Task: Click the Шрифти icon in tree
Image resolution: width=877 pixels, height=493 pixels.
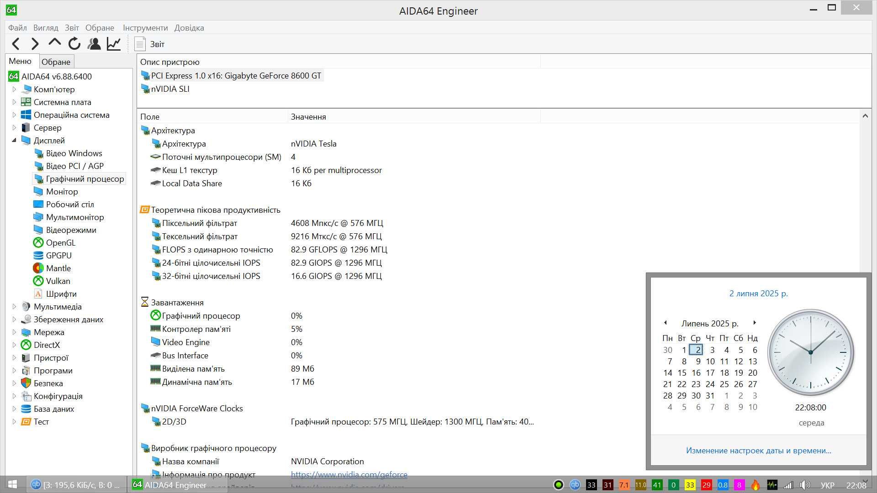Action: tap(38, 294)
